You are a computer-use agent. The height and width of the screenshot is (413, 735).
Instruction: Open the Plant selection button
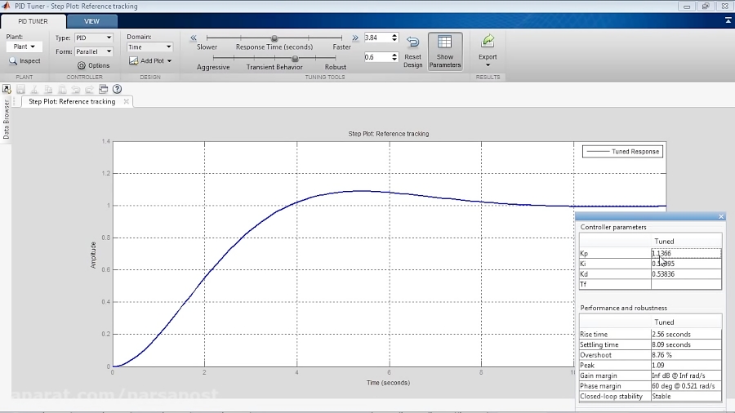[24, 47]
